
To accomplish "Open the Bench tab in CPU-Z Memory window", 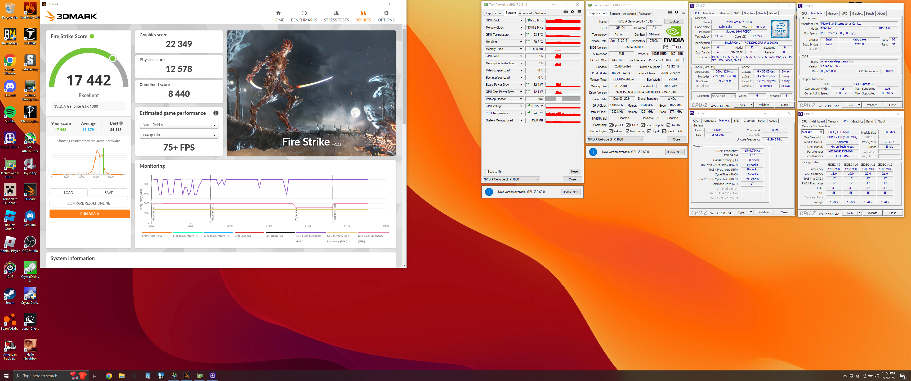I will click(761, 121).
